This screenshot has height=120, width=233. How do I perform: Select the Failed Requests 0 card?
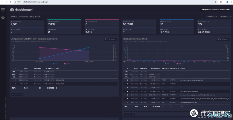point(102,23)
